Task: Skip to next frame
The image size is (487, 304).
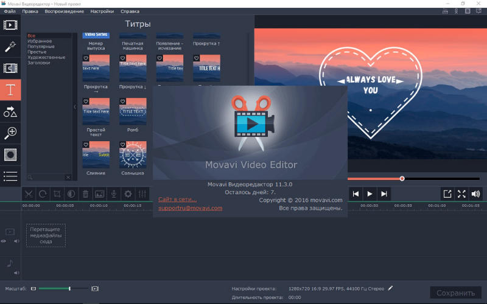Action: (x=384, y=194)
